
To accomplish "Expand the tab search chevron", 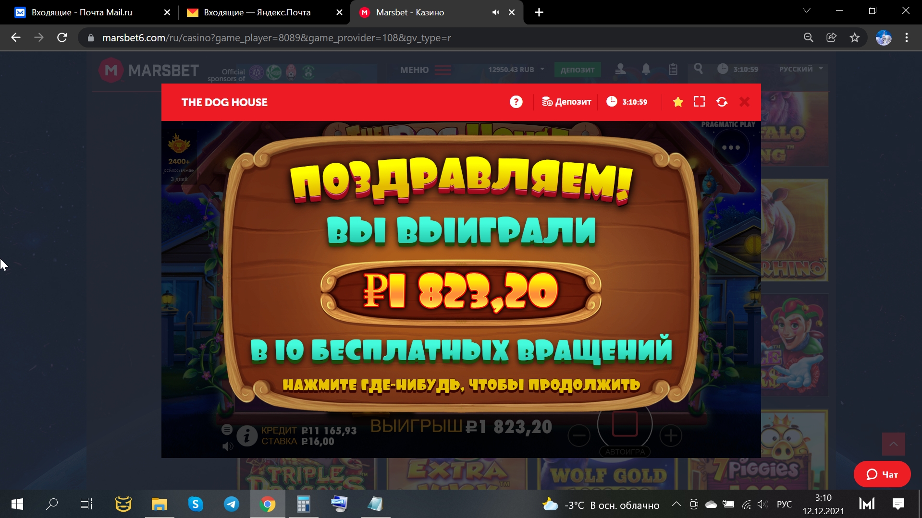I will tap(807, 11).
